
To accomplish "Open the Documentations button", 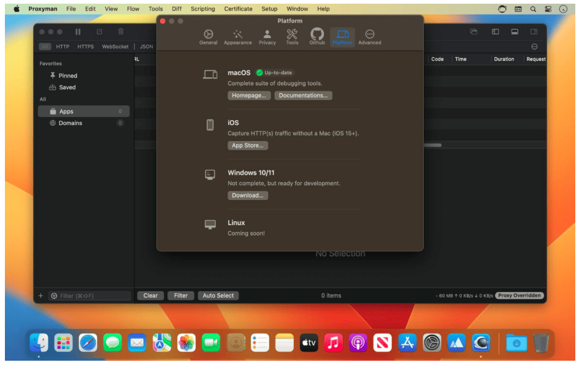I will click(x=303, y=95).
